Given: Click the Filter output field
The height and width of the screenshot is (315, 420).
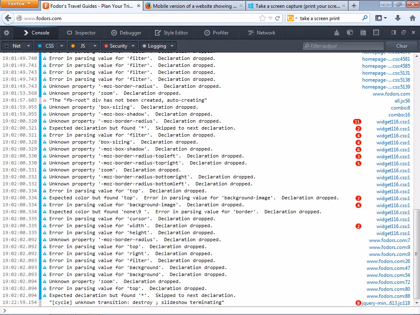Looking at the screenshot, I should [x=343, y=46].
